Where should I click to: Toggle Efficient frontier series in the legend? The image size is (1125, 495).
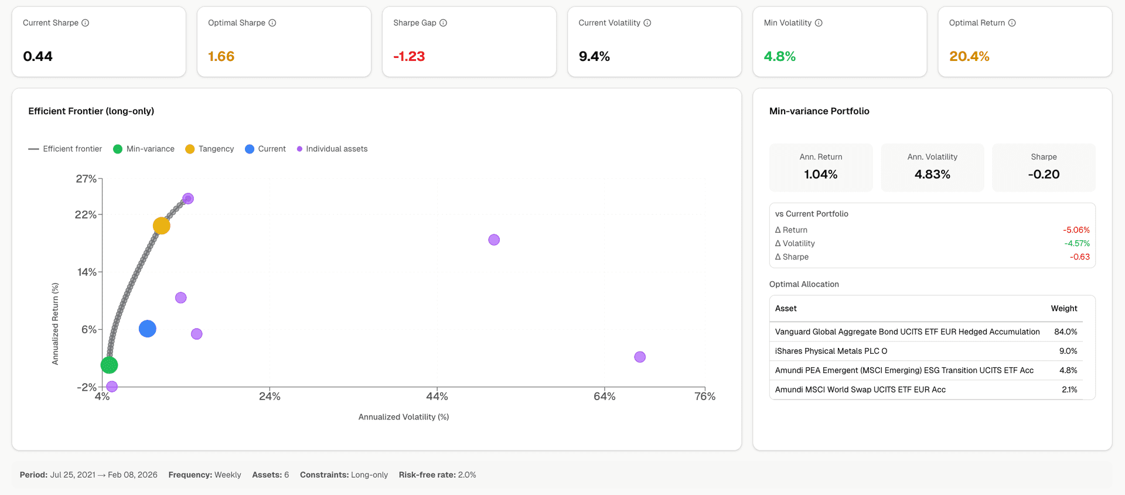(x=66, y=149)
